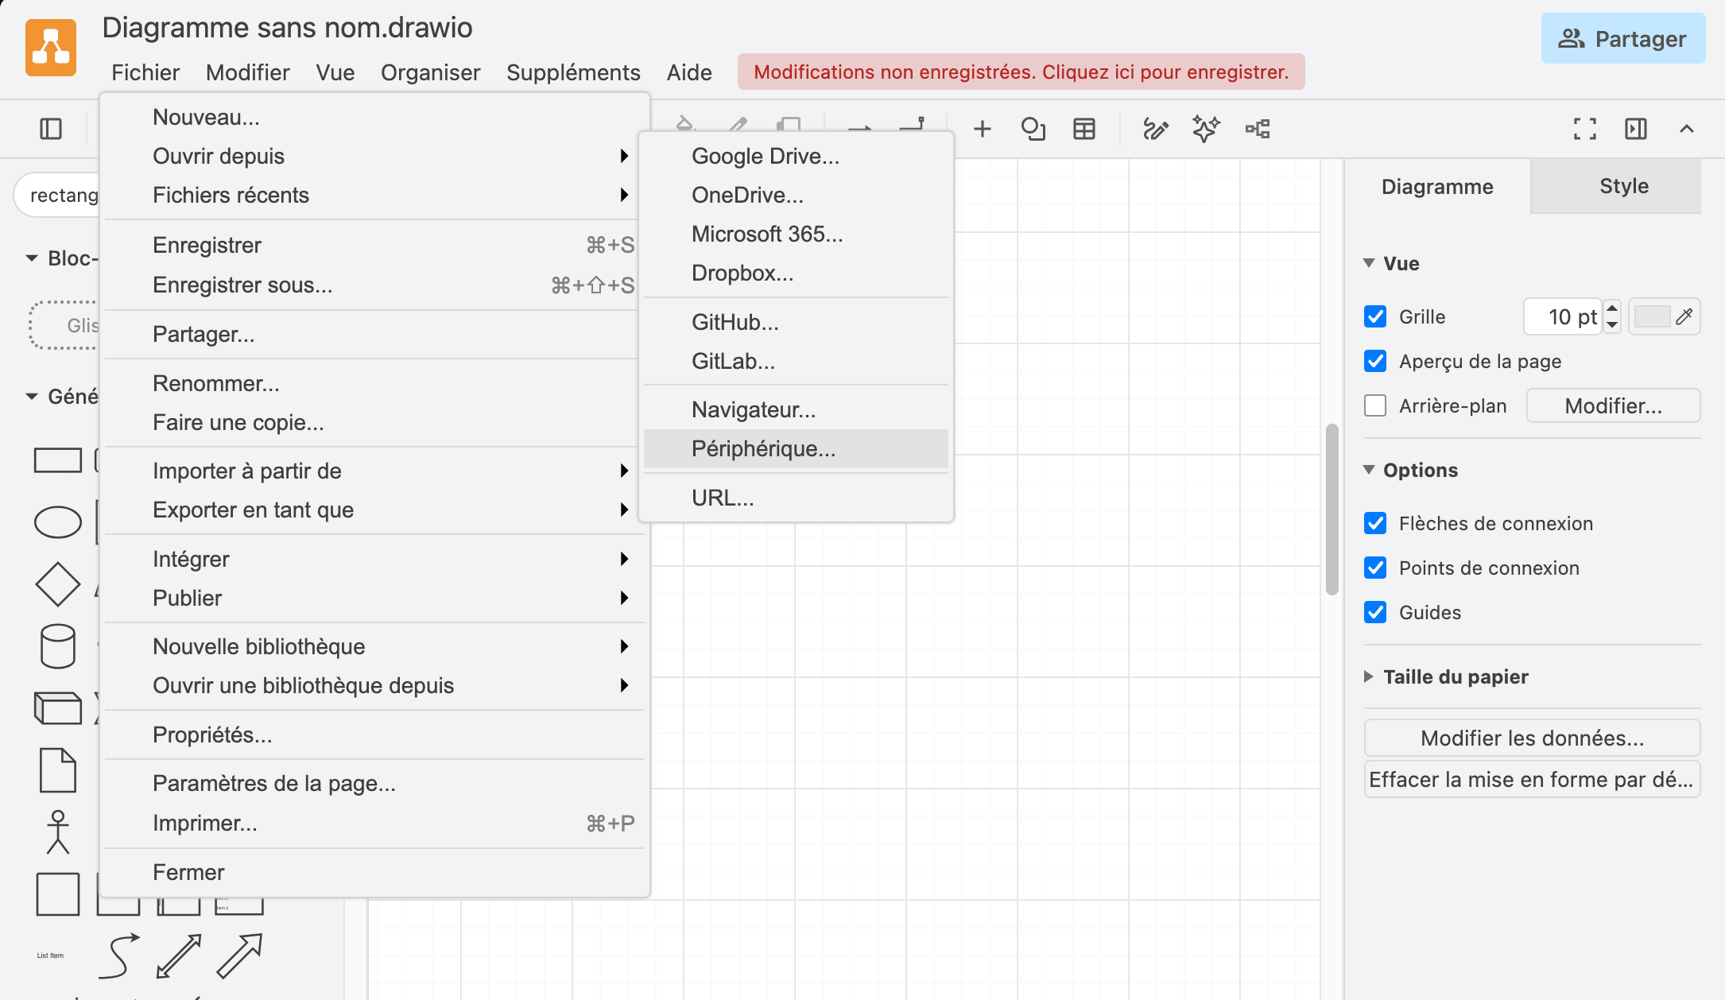Click the Arrière-plan Modifier... button
Image resolution: width=1725 pixels, height=1000 pixels.
[x=1613, y=405]
